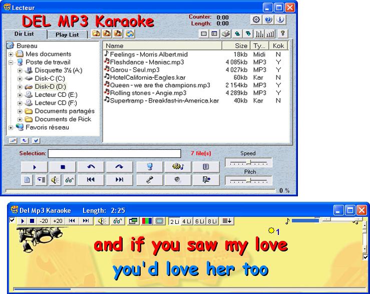
Task: Switch to the Dir List tab
Action: pos(25,34)
